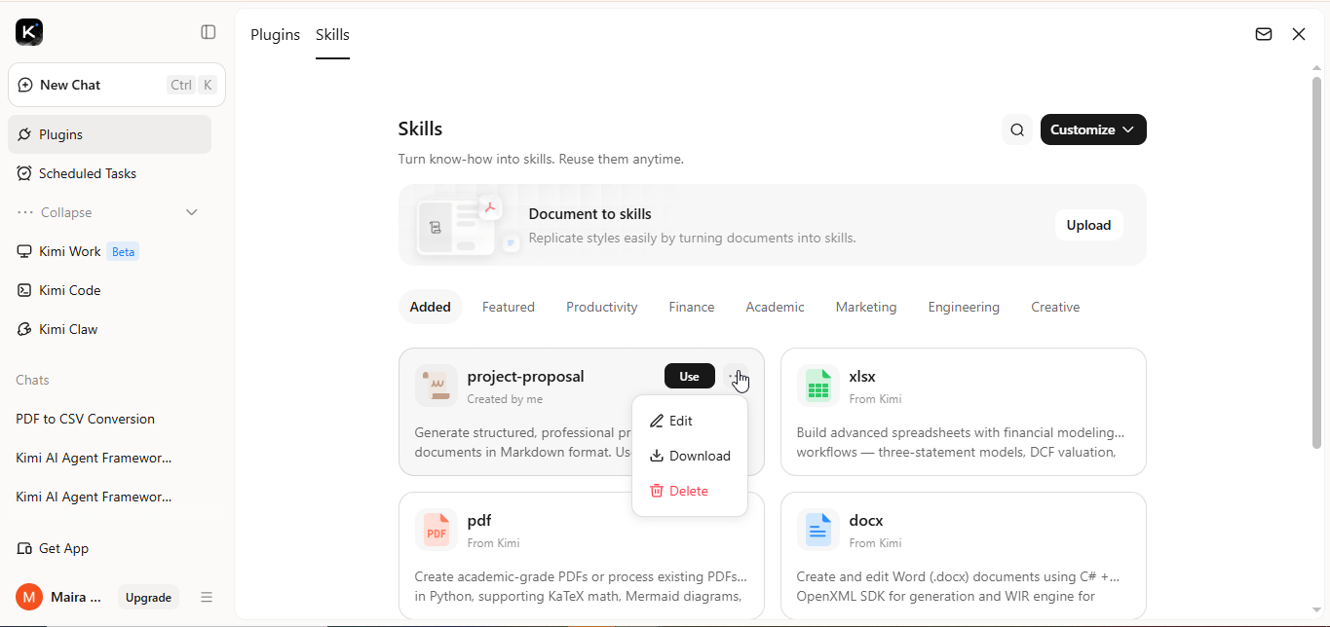Image resolution: width=1330 pixels, height=627 pixels.
Task: Open the xlsx spreadsheet skill icon
Action: pos(818,387)
